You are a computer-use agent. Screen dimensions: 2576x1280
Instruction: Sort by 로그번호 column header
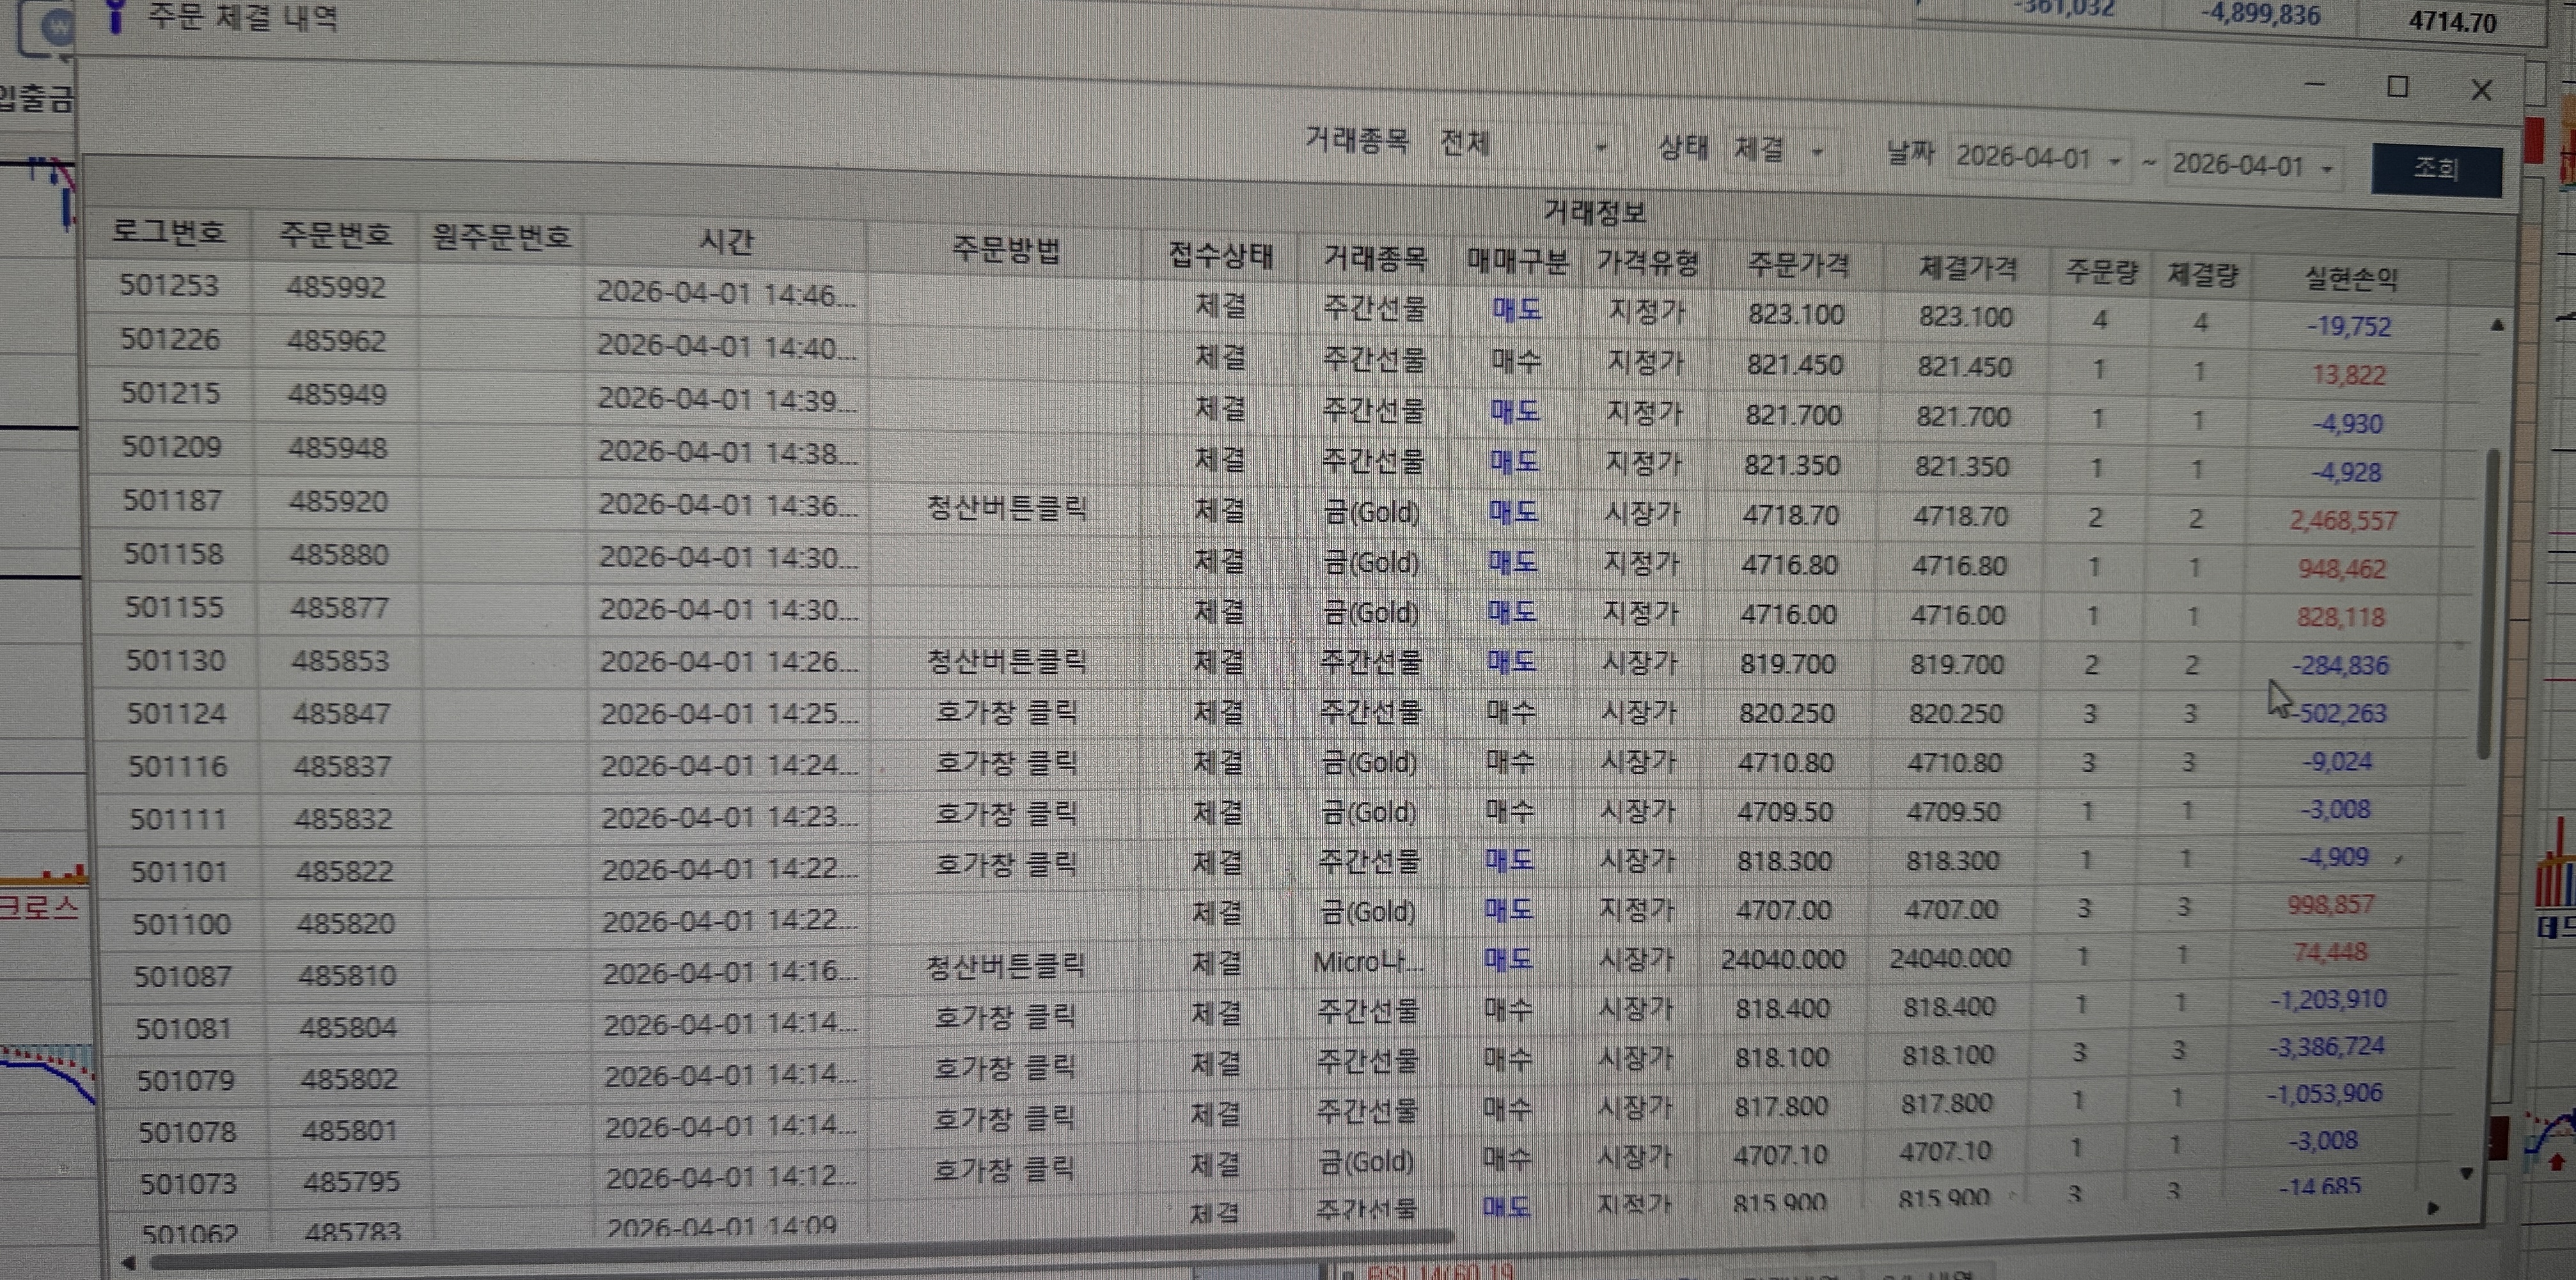tap(168, 232)
